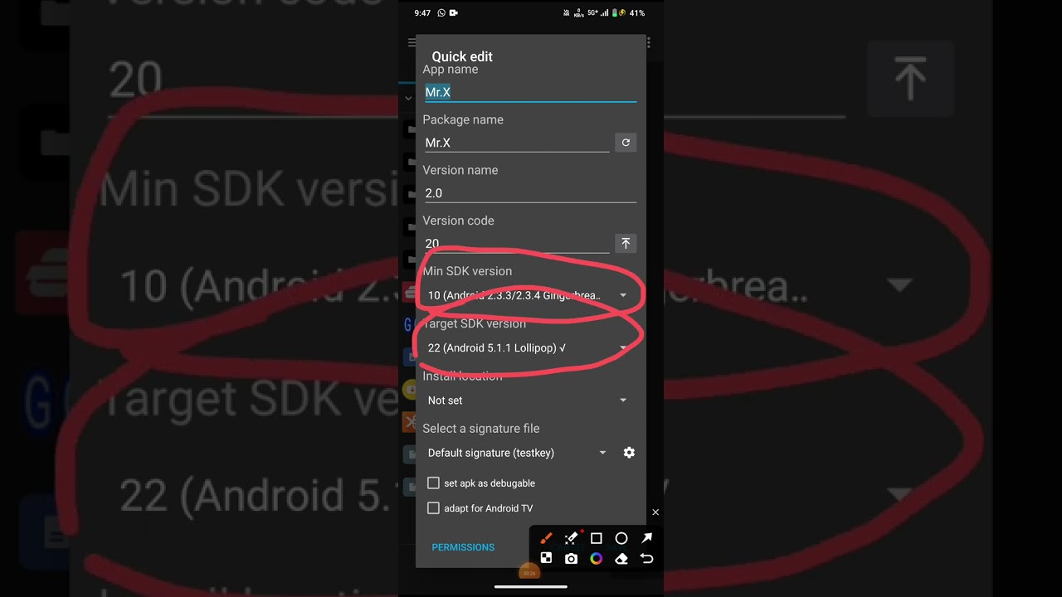Select the eraser tool
Viewport: 1062px width, 597px height.
tap(621, 559)
